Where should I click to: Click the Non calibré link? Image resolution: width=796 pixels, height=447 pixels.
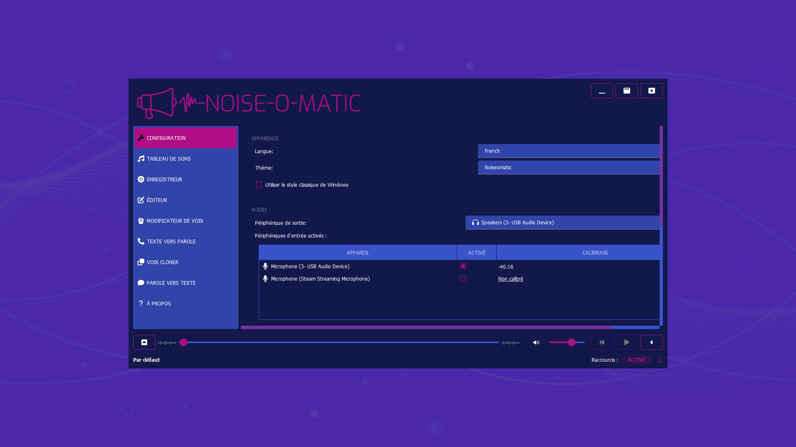[510, 279]
